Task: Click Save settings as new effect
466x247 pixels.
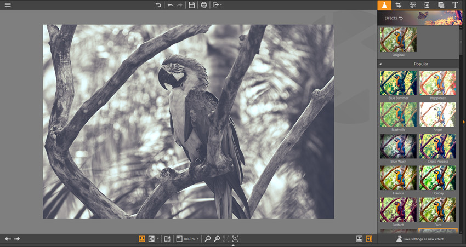Action: (420, 239)
